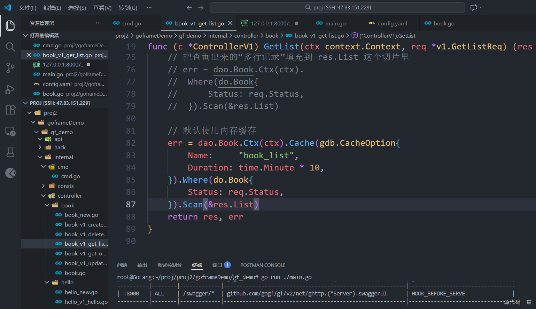The width and height of the screenshot is (536, 309).
Task: Go back with the navigation arrow
Action: pos(189,7)
